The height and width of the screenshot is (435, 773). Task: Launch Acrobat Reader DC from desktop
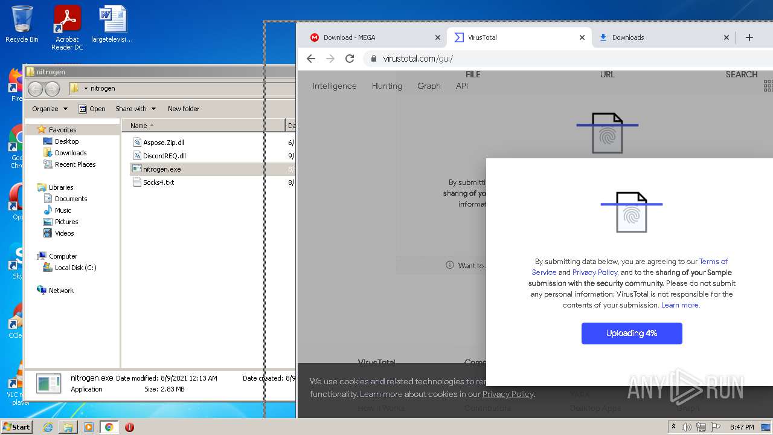[x=67, y=28]
